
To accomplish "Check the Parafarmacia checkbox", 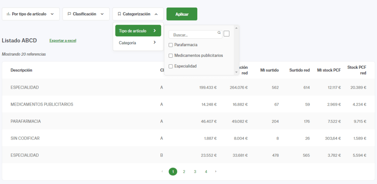I will click(x=171, y=45).
